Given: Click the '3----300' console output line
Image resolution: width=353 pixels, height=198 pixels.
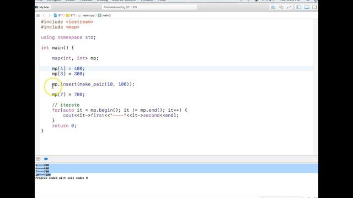Looking at the screenshot, I should point(42,165).
